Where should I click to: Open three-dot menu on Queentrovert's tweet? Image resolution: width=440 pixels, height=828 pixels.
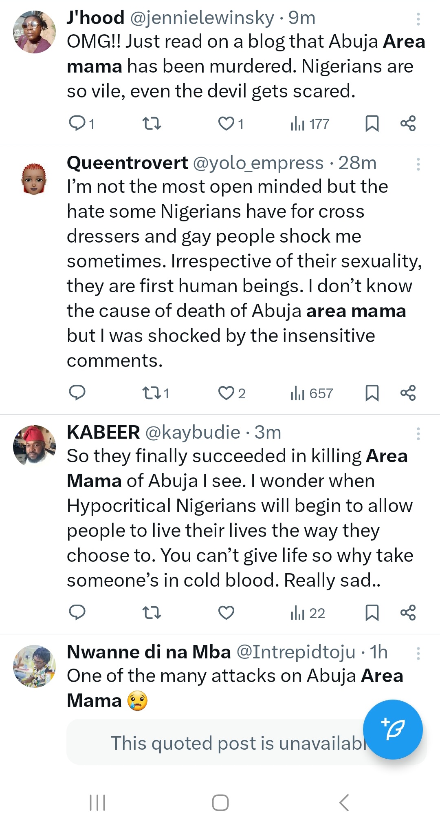point(418,164)
